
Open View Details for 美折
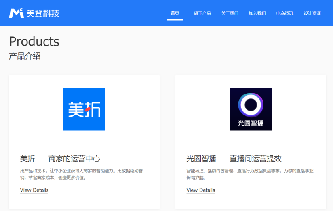click(34, 190)
